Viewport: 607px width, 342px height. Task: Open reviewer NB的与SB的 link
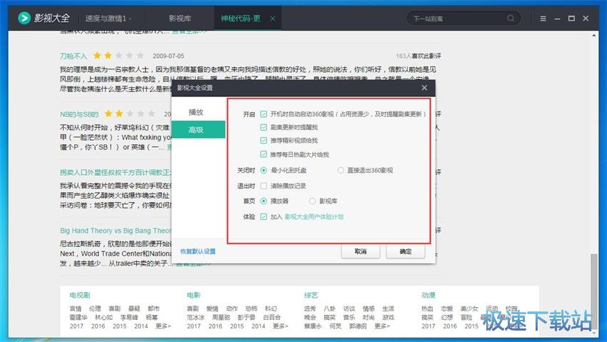click(79, 114)
